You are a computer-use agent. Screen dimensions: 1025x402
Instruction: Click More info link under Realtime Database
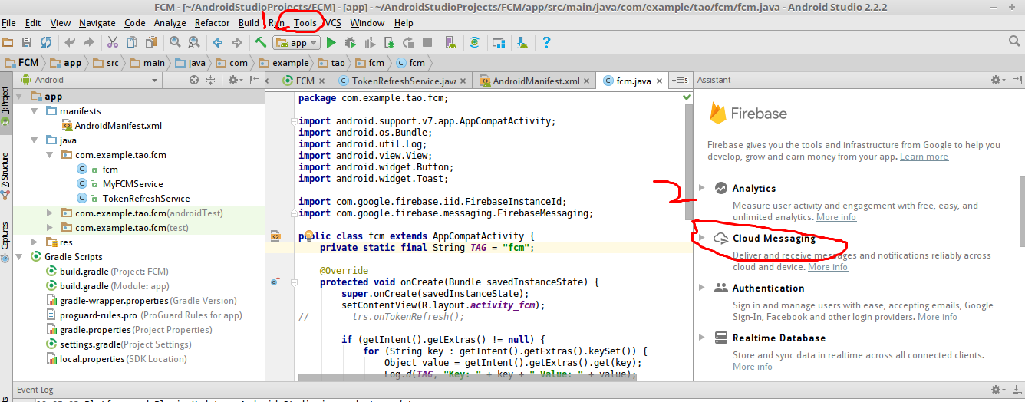753,367
